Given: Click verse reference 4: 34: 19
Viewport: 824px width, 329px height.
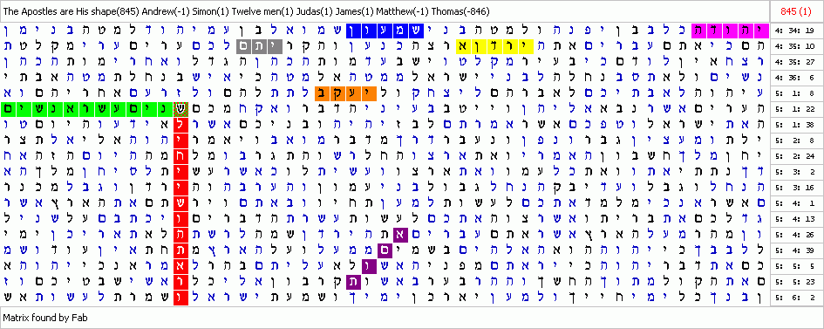Looking at the screenshot, I should click(x=796, y=31).
